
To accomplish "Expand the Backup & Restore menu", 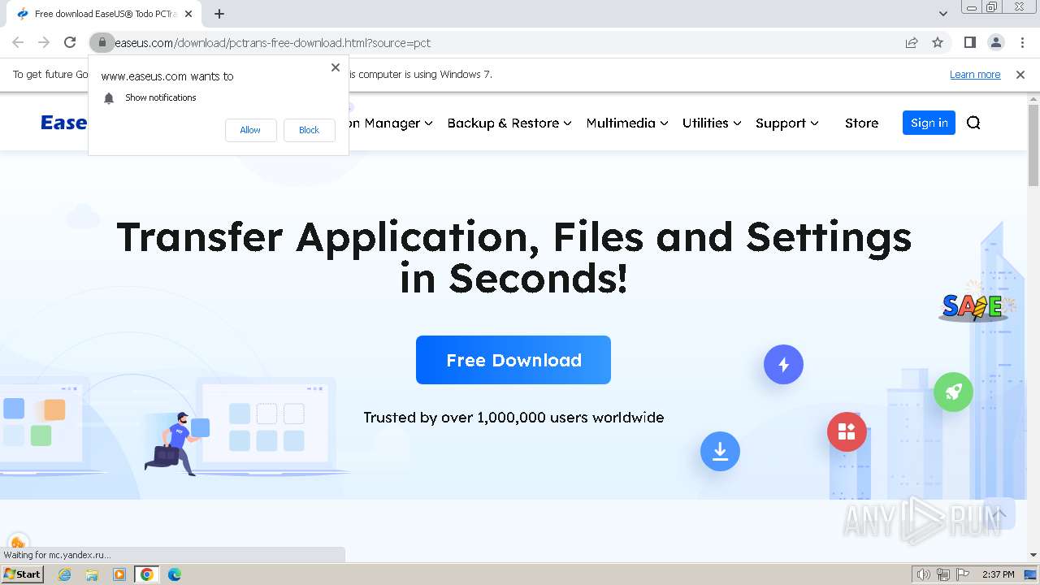I will [x=509, y=123].
